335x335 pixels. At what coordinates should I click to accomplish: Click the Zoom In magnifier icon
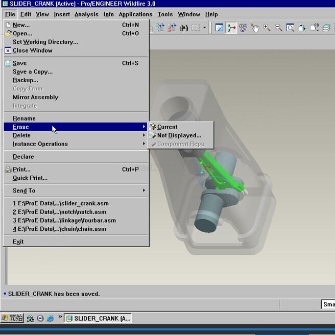[x=267, y=28]
